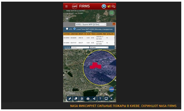Open the All fields filter dropdown
Viewport: 184px width, 111px height.
pos(99,47)
